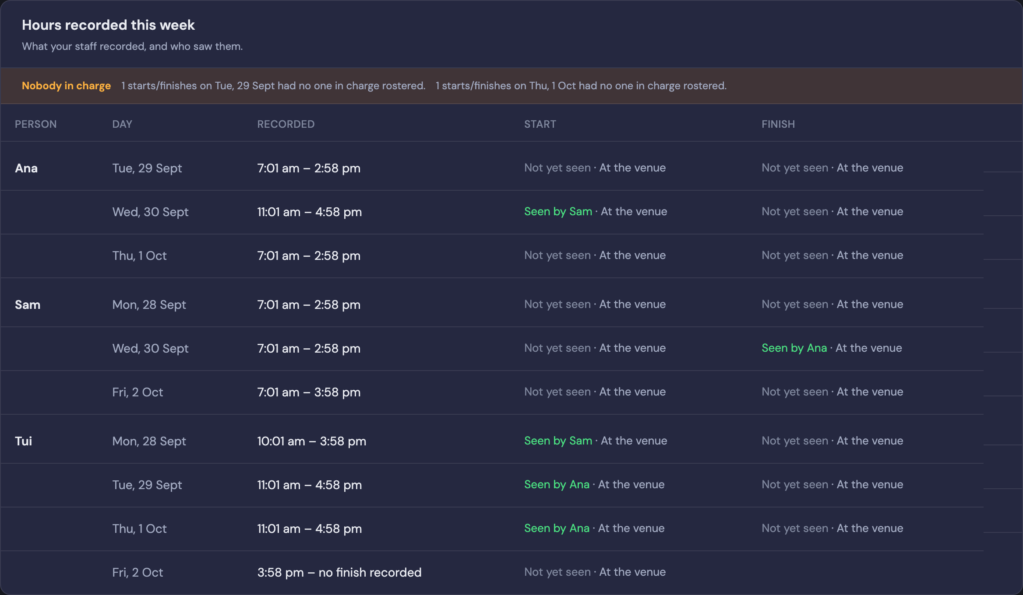Click 'Seen by Ana' start for Tui Thu 1 Oct

pos(557,528)
